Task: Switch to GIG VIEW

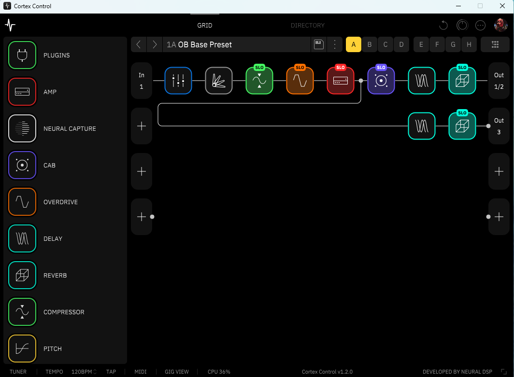Action: pyautogui.click(x=177, y=372)
